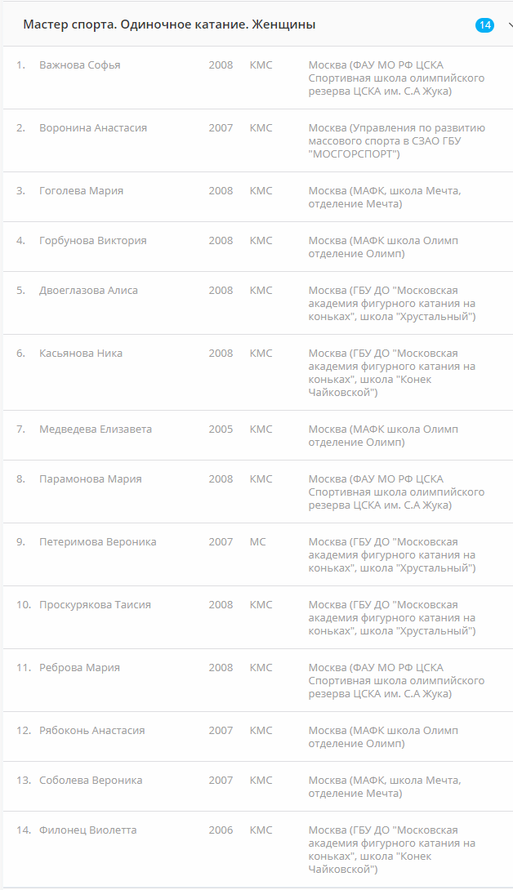513x890 pixels.
Task: Open the Соболева Вероника row
Action: (x=91, y=781)
